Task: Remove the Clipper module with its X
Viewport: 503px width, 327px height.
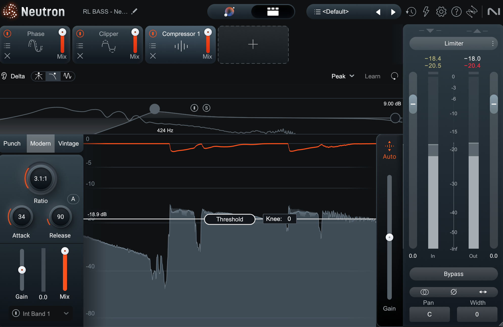Action: pos(80,56)
